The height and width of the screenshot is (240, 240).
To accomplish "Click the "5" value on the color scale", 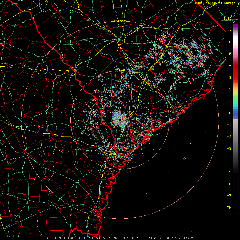I will [x=230, y=54].
